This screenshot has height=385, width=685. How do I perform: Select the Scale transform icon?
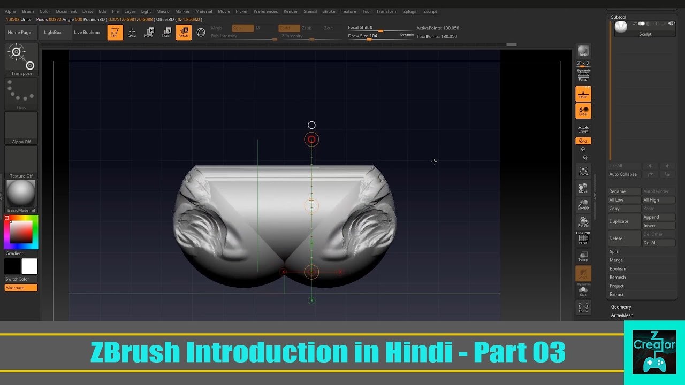(166, 33)
